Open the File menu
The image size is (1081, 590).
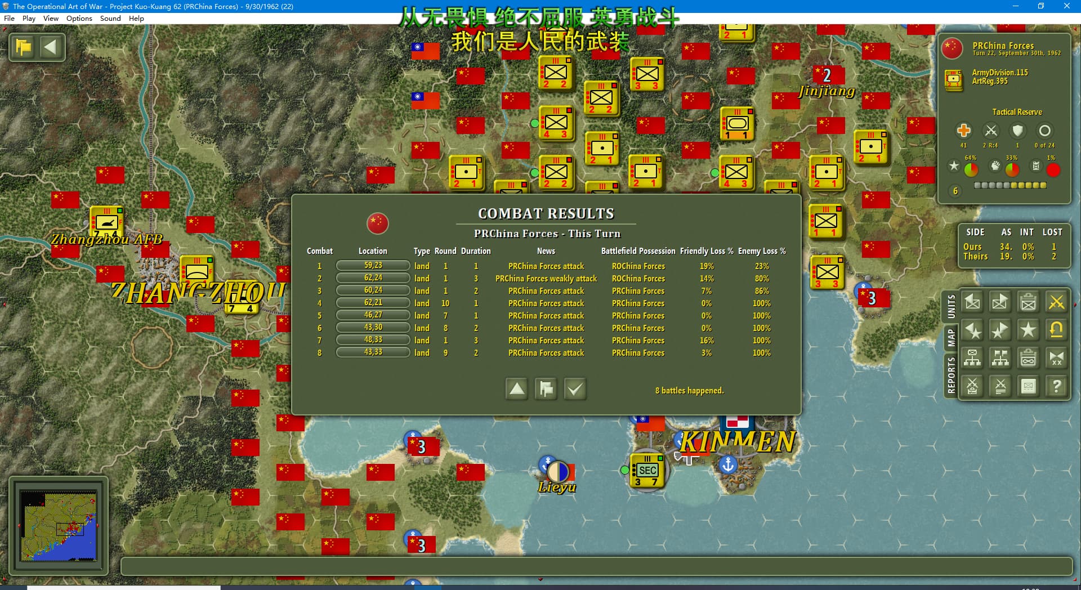click(x=9, y=18)
